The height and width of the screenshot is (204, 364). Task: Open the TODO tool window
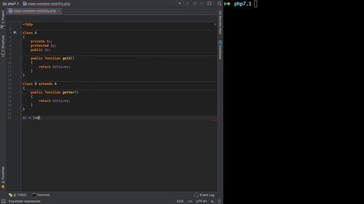pos(18,195)
